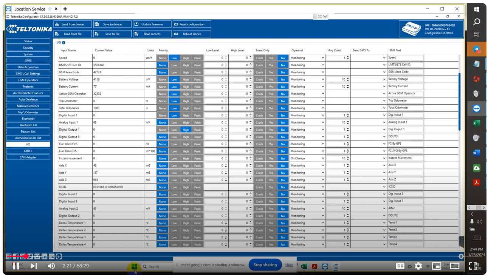Open Axis Z Operand dropdown
The image size is (488, 278).
tap(307, 180)
